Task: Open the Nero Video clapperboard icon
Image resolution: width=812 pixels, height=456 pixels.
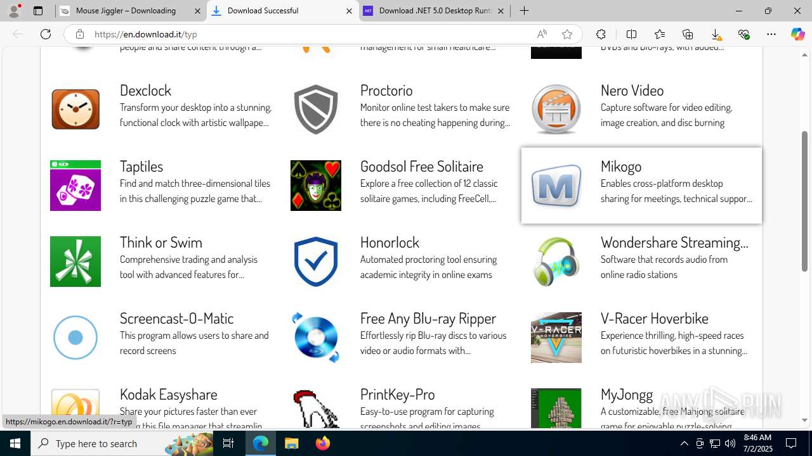Action: 556,110
